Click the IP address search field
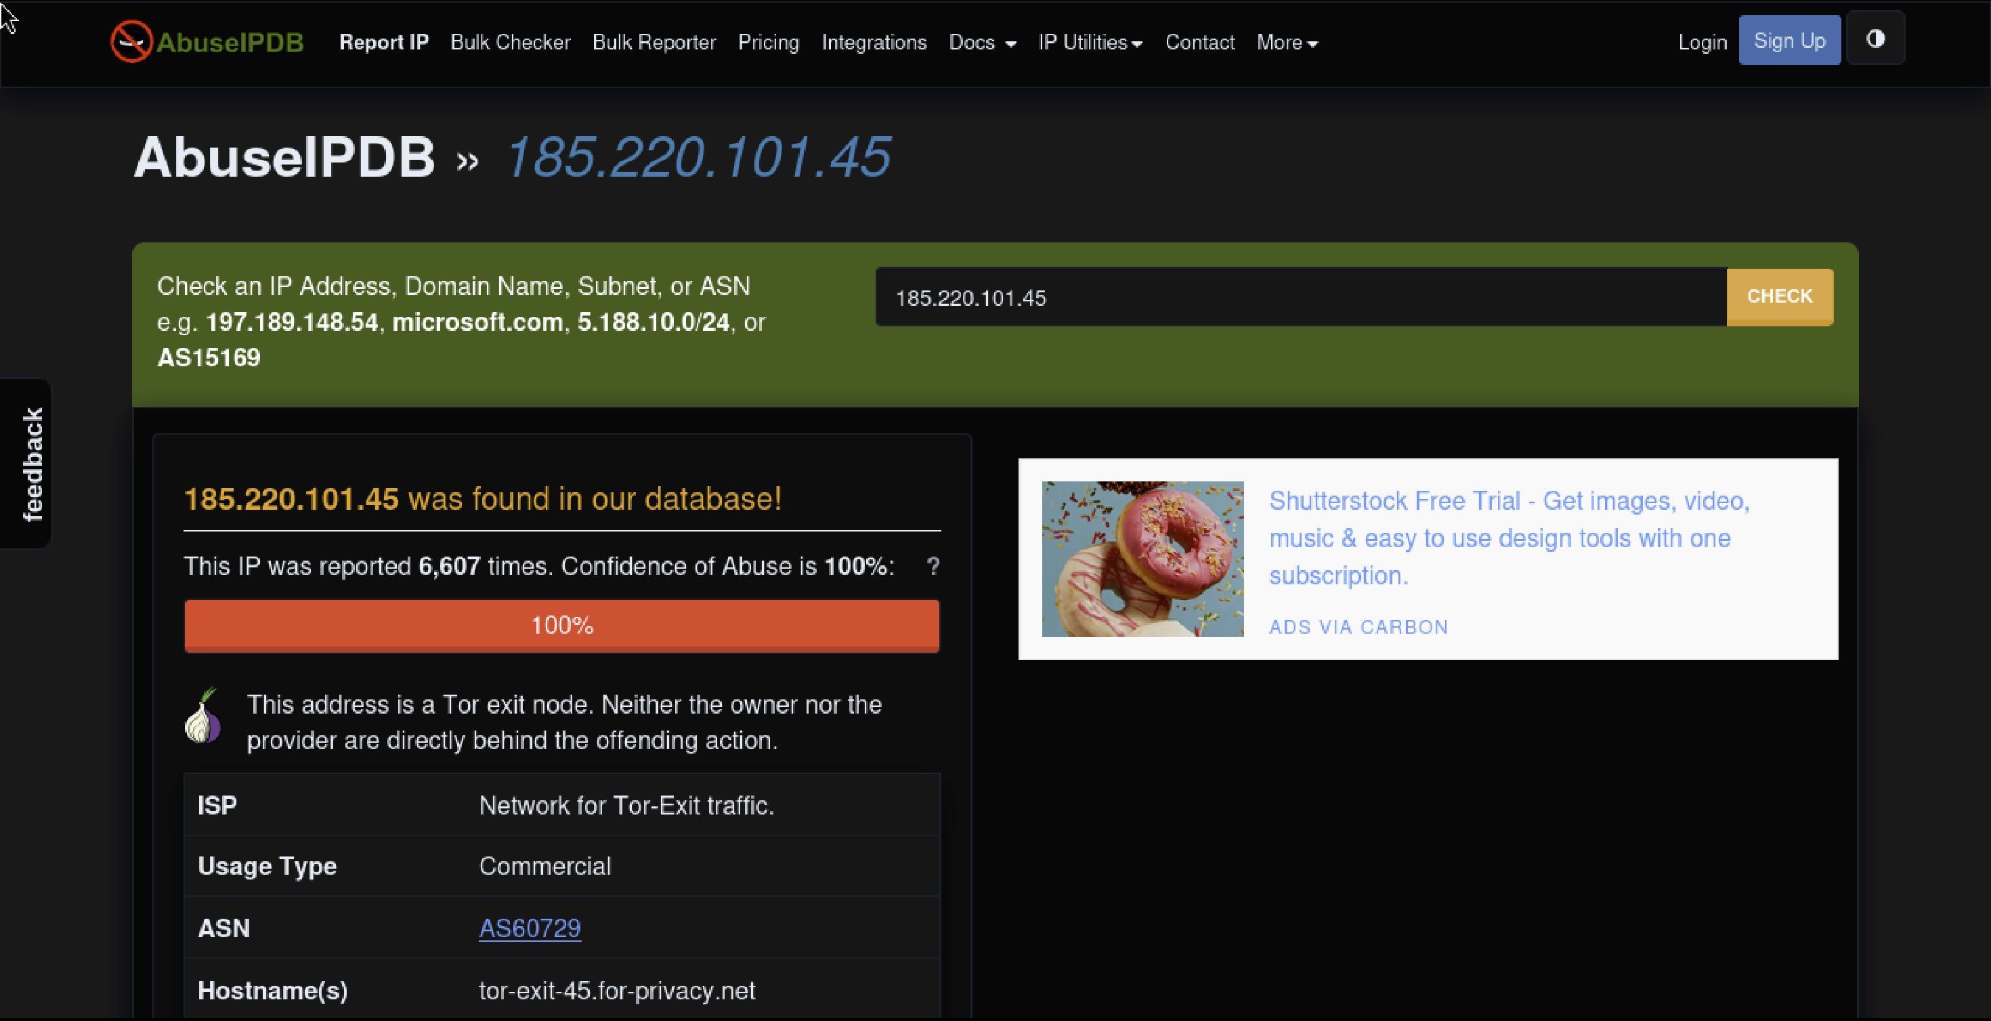 click(1301, 298)
